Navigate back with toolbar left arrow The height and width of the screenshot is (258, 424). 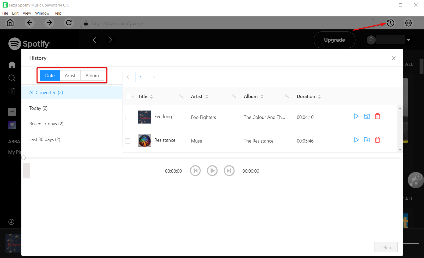pos(30,23)
